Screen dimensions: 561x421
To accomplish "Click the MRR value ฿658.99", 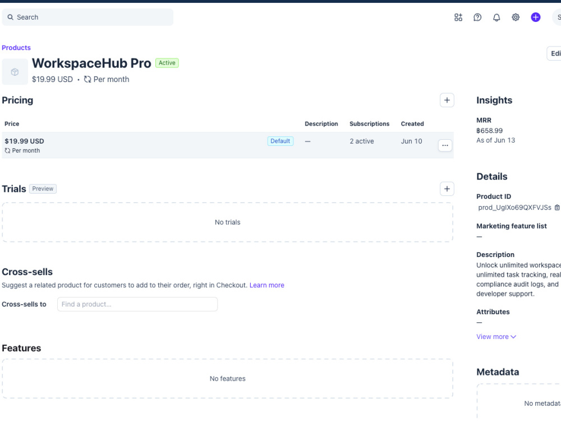I will point(489,131).
